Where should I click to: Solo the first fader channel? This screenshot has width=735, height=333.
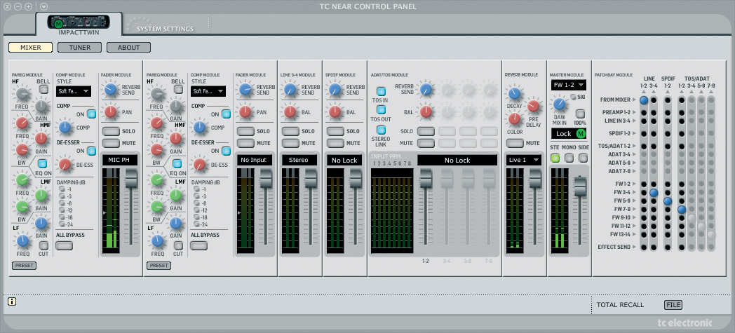coord(111,131)
